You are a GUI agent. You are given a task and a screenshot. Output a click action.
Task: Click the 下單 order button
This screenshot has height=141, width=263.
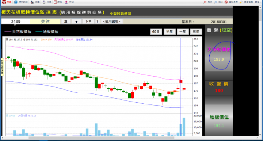88,22
